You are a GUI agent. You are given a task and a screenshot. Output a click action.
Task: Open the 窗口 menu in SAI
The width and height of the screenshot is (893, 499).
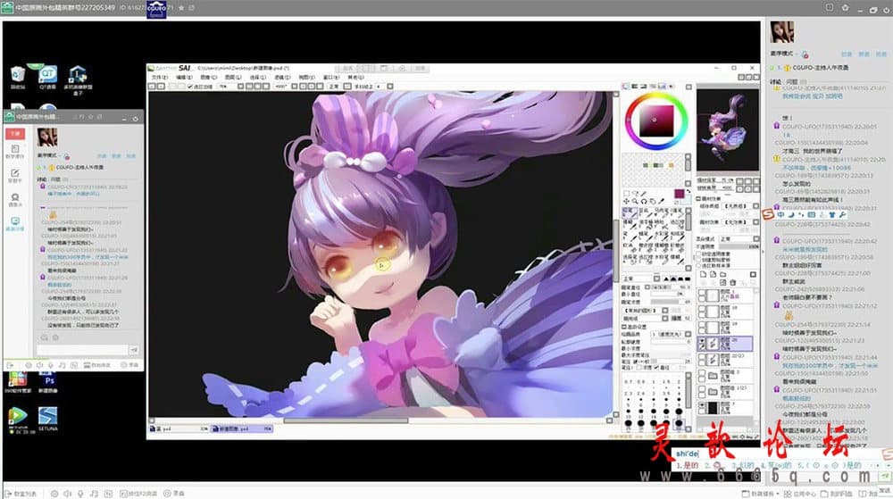[331, 78]
